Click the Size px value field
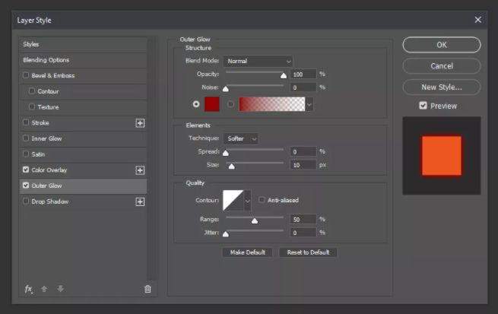 pos(303,165)
